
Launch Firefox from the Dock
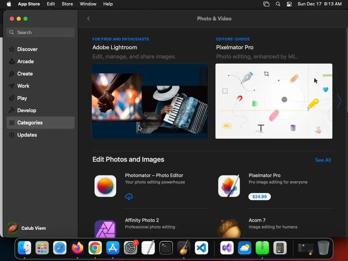[77, 247]
